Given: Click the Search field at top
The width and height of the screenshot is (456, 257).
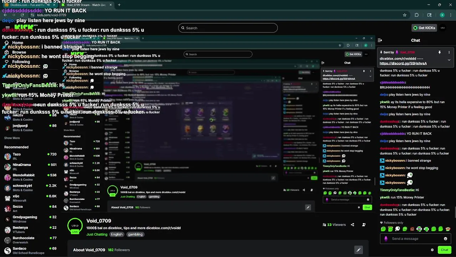Looking at the screenshot, I should (x=228, y=28).
